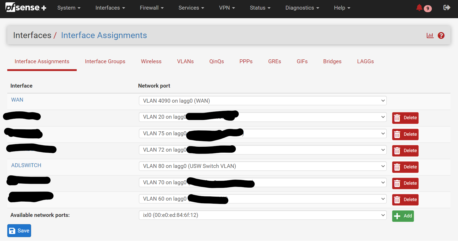Open the Diagnostics menu
The width and height of the screenshot is (458, 241).
click(x=302, y=8)
